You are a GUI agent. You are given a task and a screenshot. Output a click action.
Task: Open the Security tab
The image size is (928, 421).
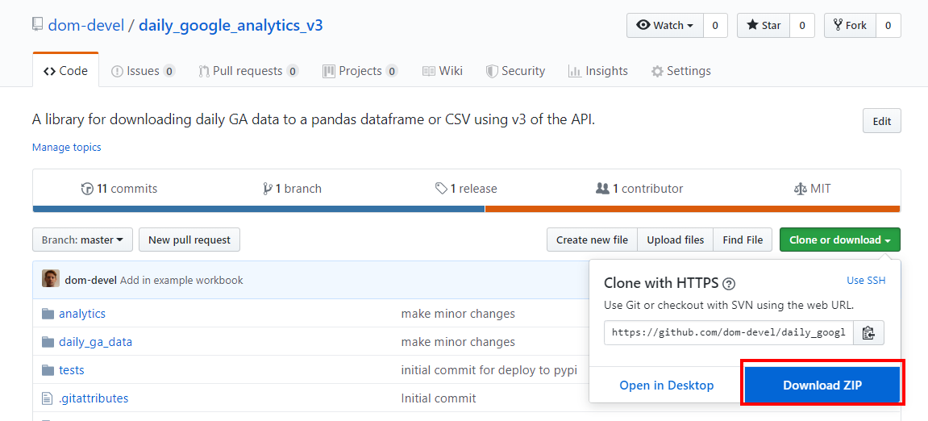pos(515,71)
